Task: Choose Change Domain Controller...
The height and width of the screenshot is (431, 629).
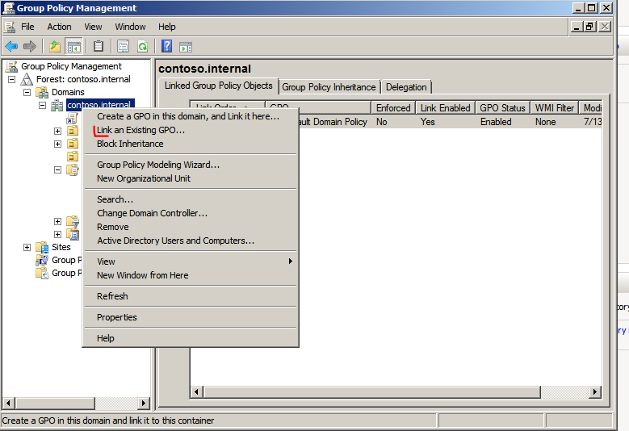Action: (191, 213)
